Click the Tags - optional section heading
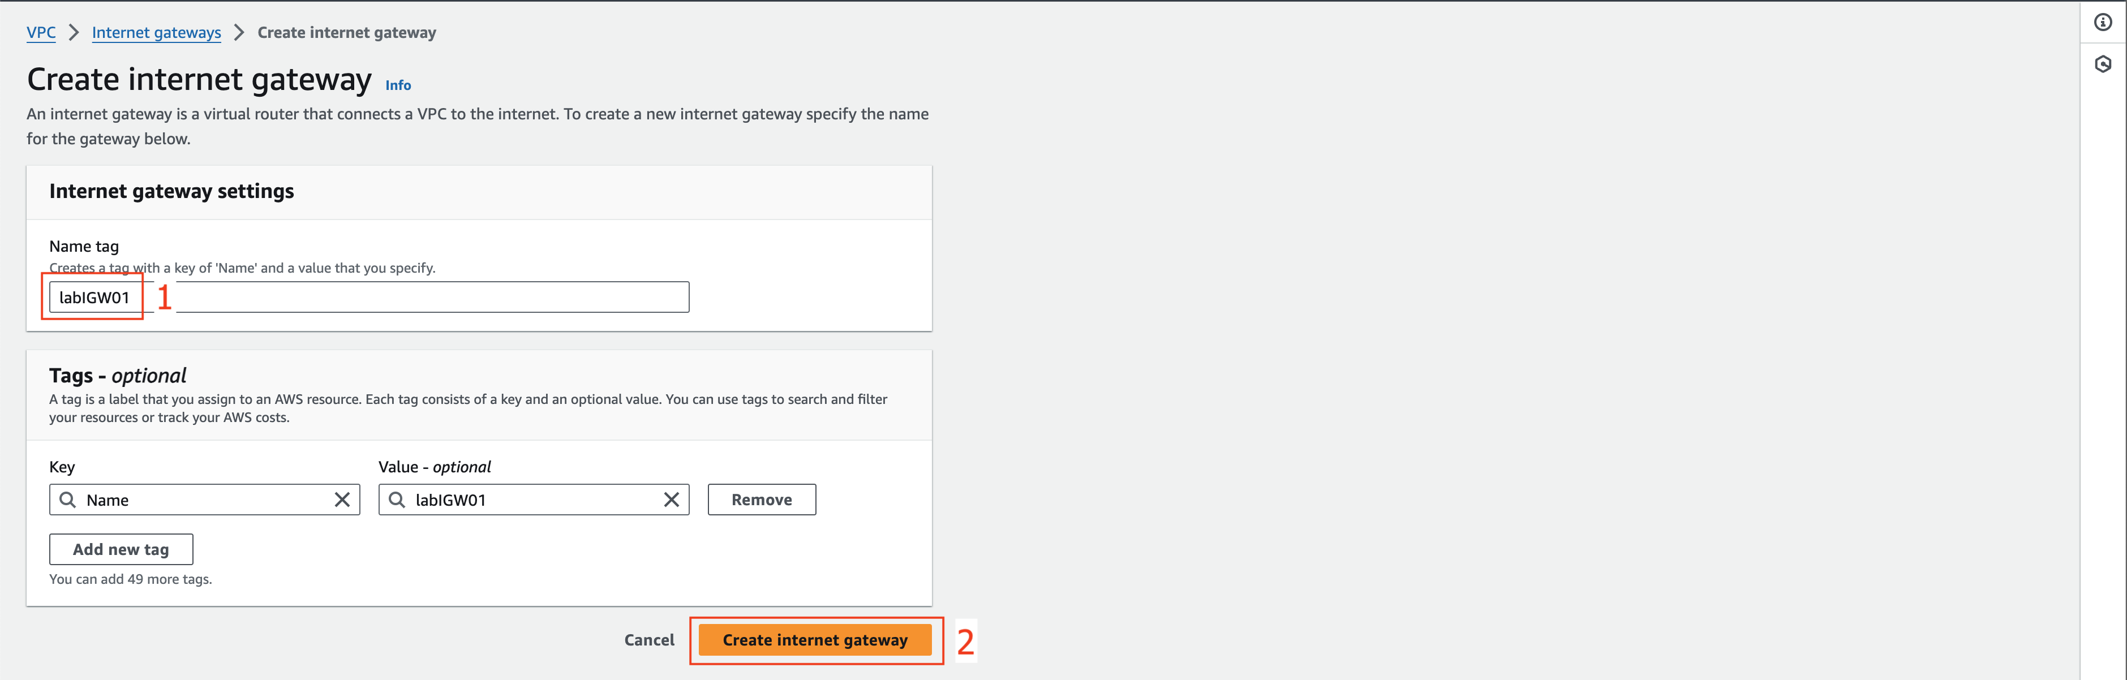This screenshot has width=2127, height=680. [x=117, y=376]
